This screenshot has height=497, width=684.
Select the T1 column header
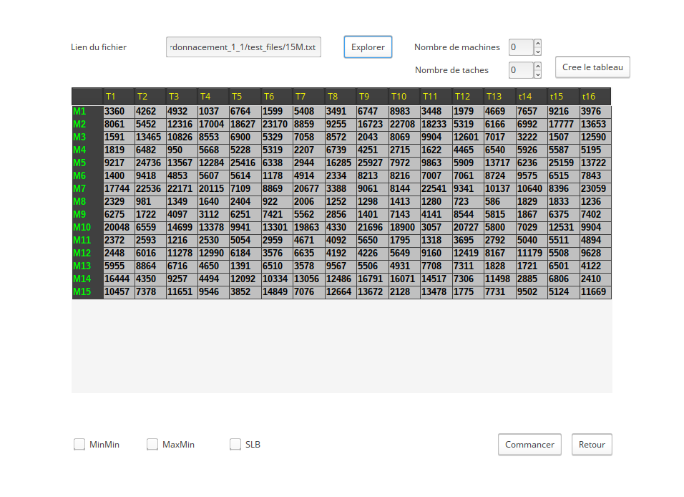coord(119,97)
